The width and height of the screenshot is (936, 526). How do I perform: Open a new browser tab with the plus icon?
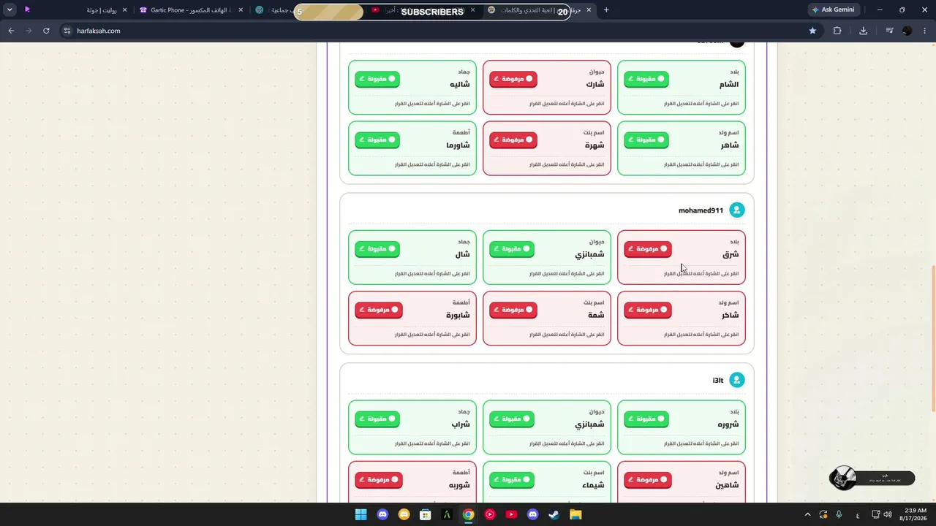[606, 10]
